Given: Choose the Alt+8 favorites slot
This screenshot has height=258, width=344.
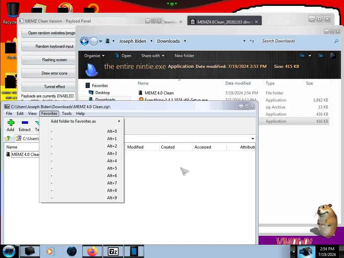Looking at the screenshot, I should (82, 190).
